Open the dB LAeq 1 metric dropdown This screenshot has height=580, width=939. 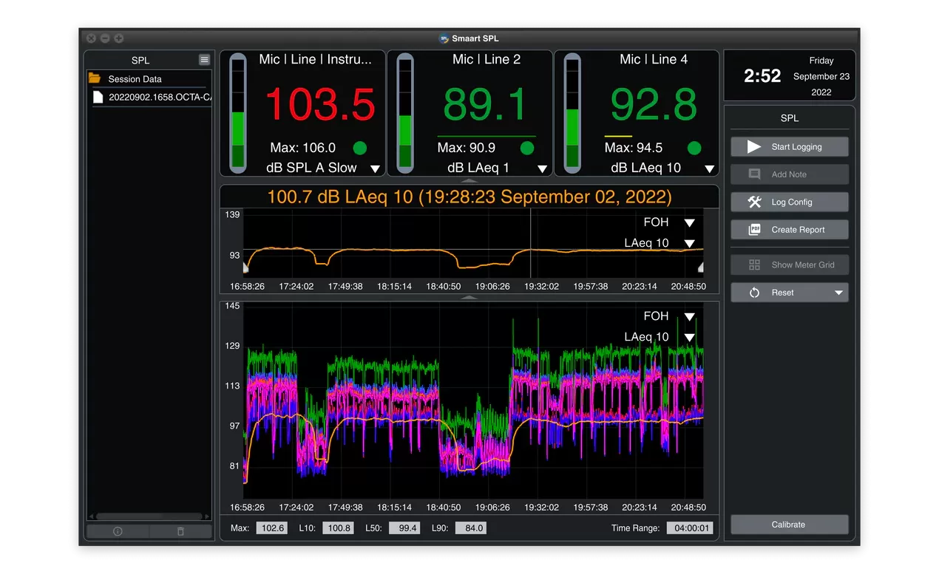(x=542, y=168)
